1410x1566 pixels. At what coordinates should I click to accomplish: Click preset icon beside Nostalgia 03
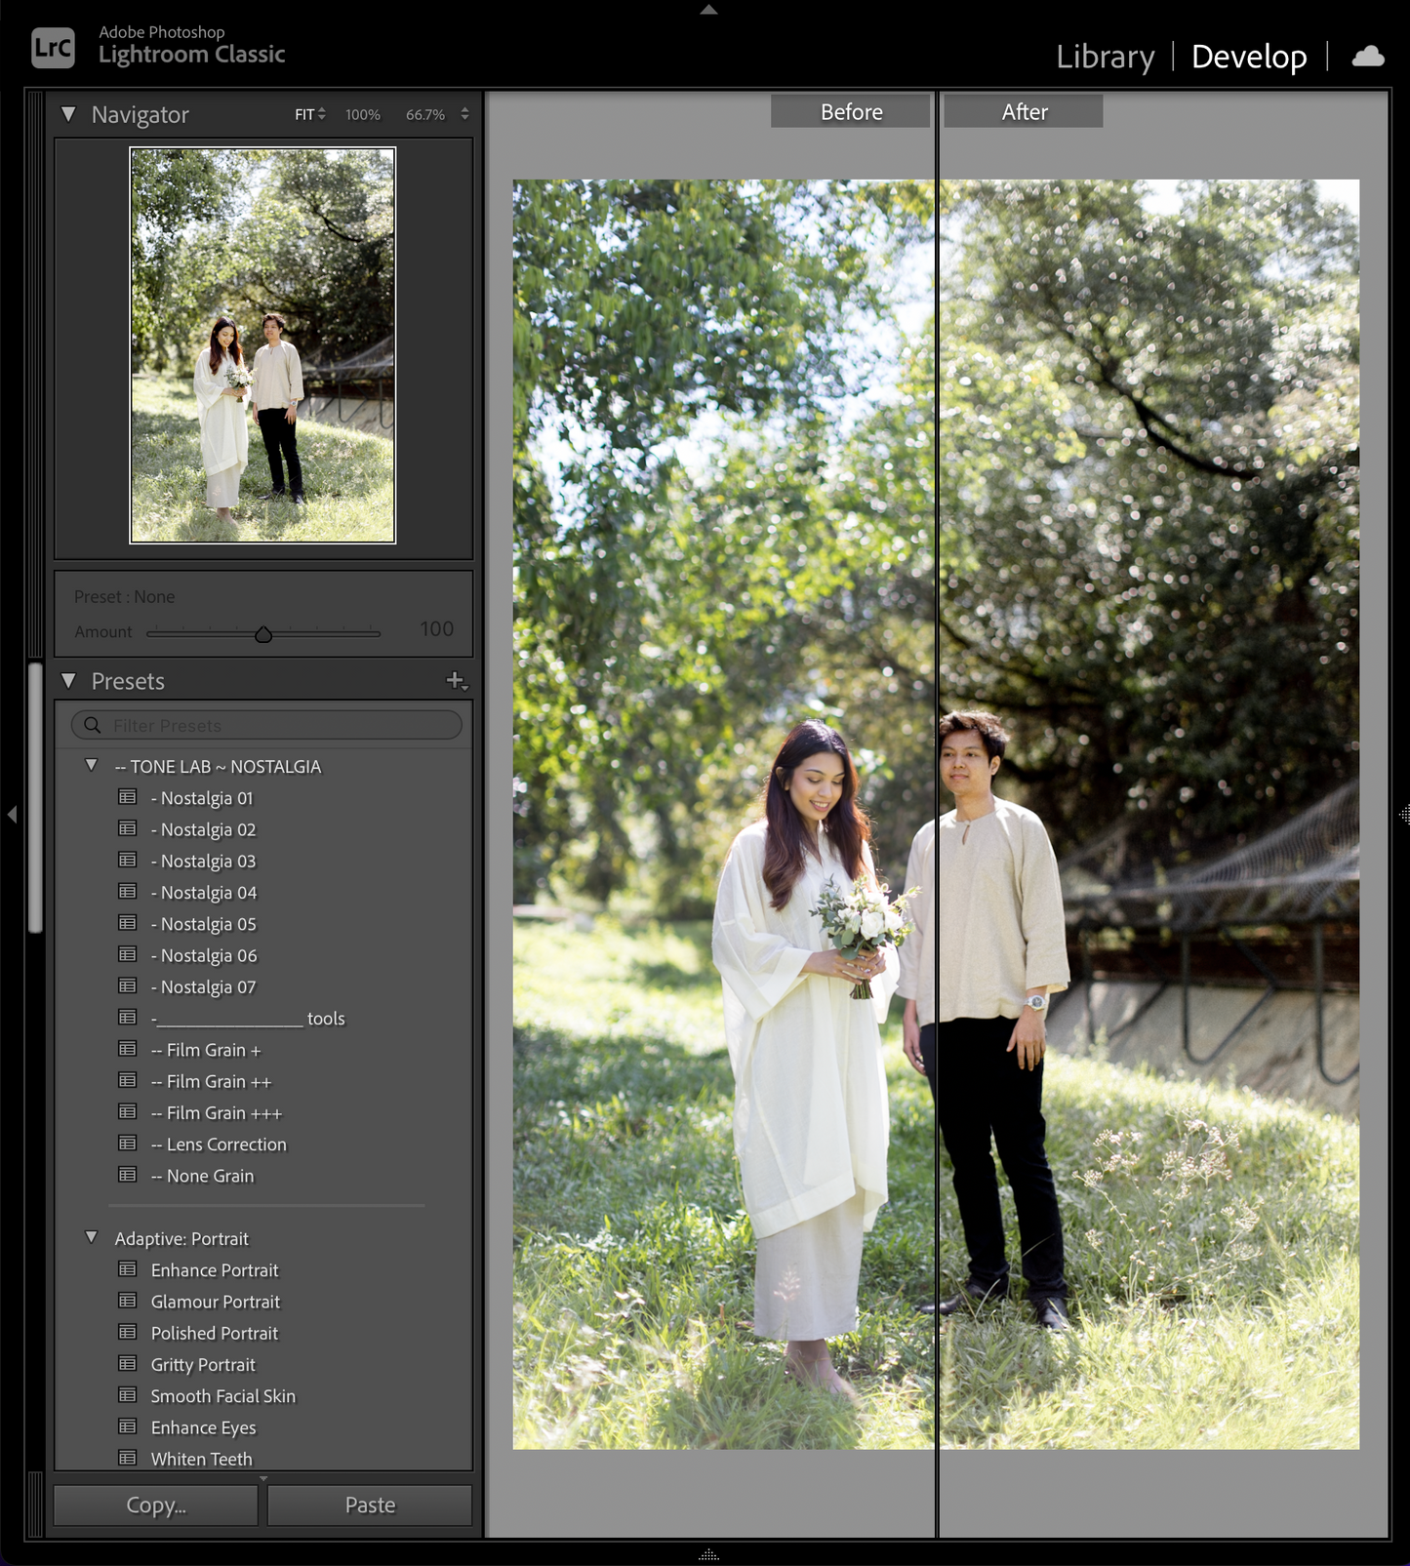[x=128, y=860]
